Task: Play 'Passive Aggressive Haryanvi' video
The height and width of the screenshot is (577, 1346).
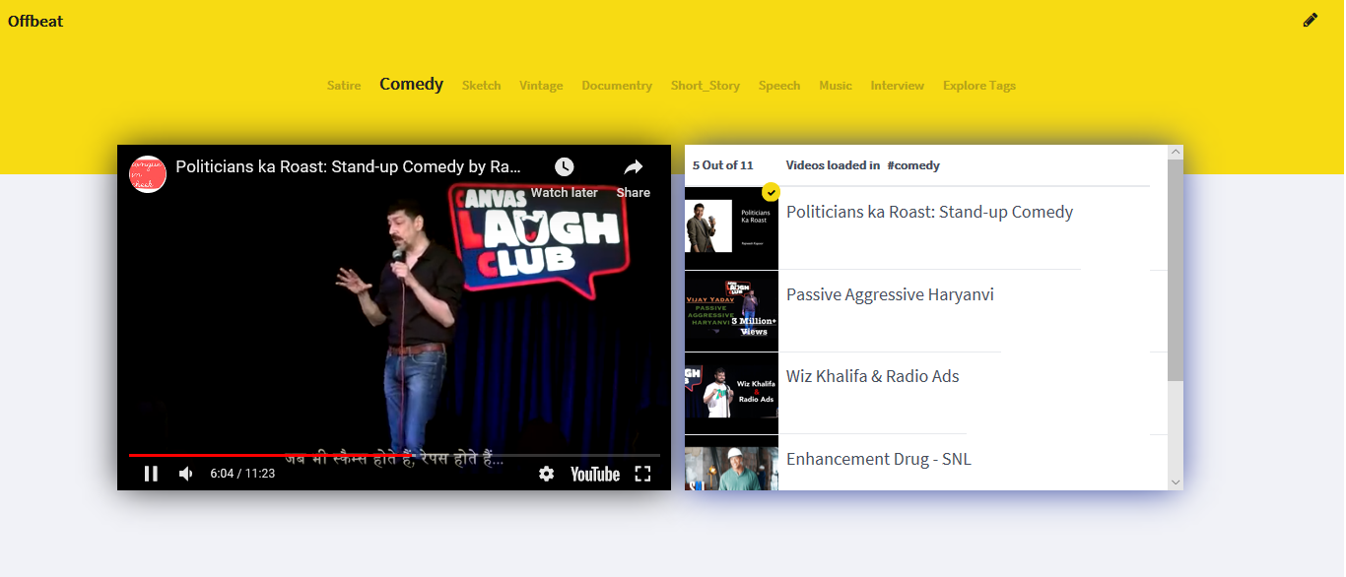Action: pyautogui.click(x=890, y=294)
